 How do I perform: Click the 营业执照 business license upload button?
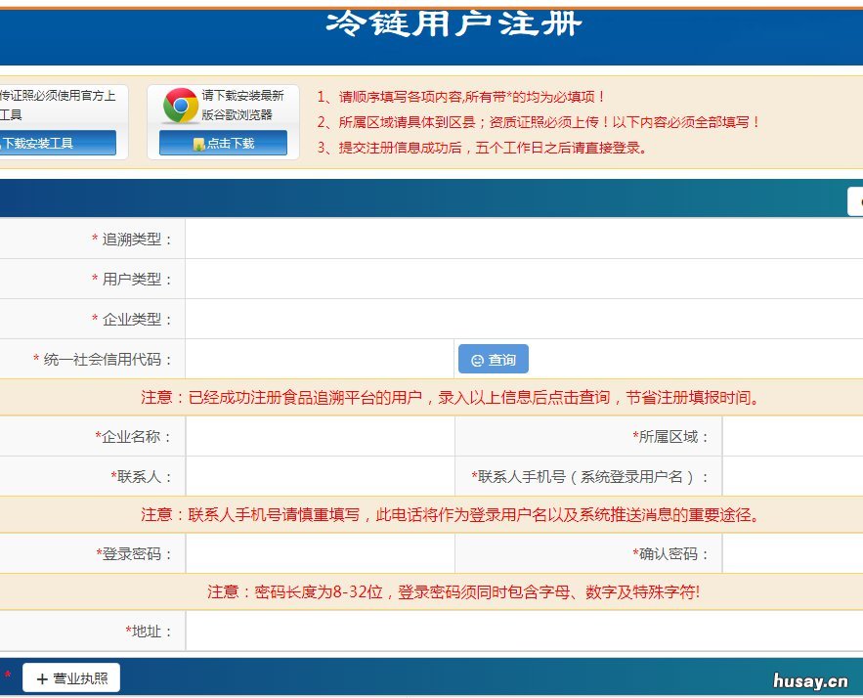coord(68,676)
